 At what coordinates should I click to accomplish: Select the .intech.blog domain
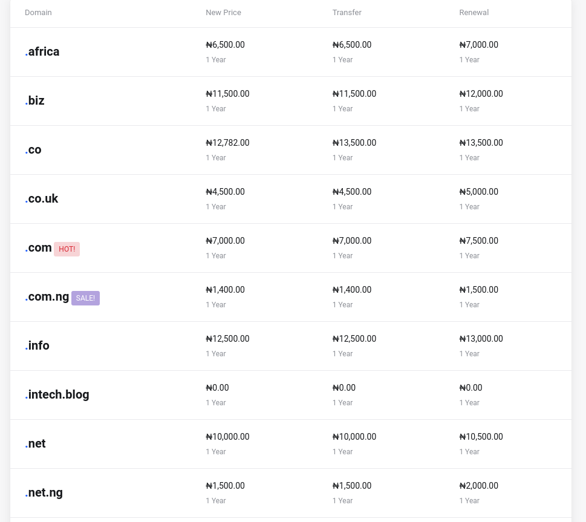pos(57,395)
